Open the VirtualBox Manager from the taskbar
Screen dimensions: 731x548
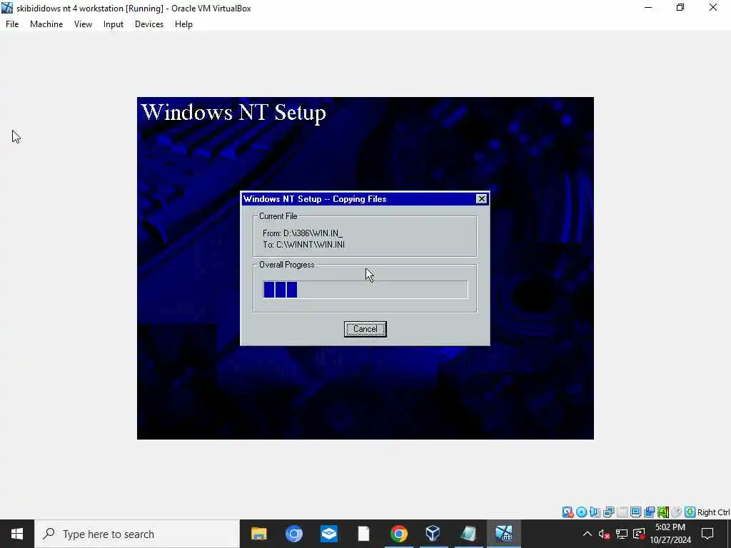(x=433, y=534)
